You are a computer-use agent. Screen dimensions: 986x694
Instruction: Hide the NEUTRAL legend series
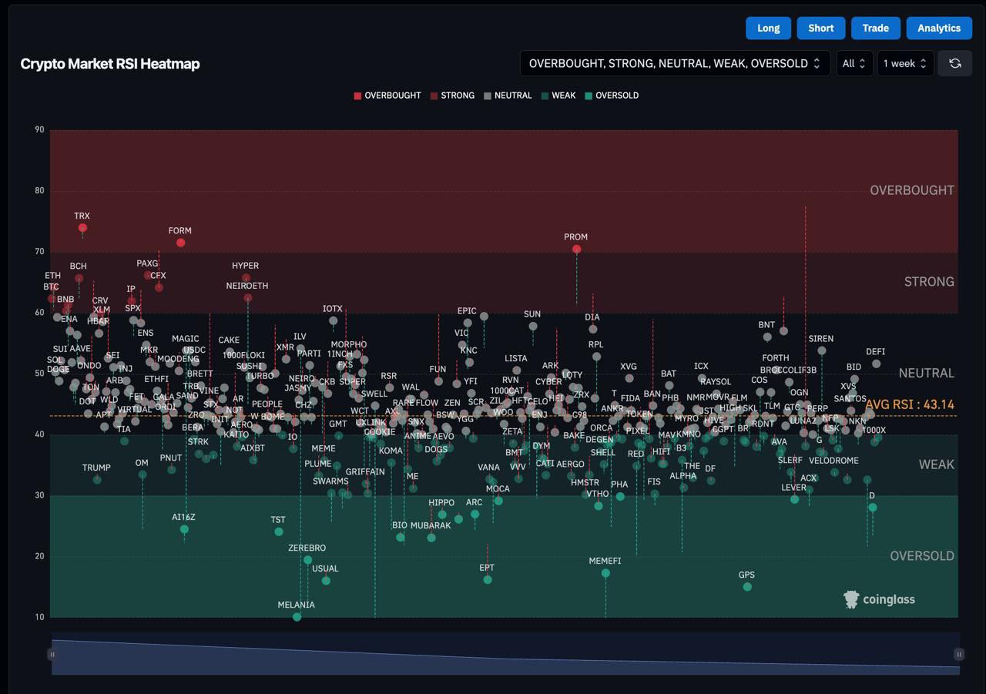click(508, 96)
